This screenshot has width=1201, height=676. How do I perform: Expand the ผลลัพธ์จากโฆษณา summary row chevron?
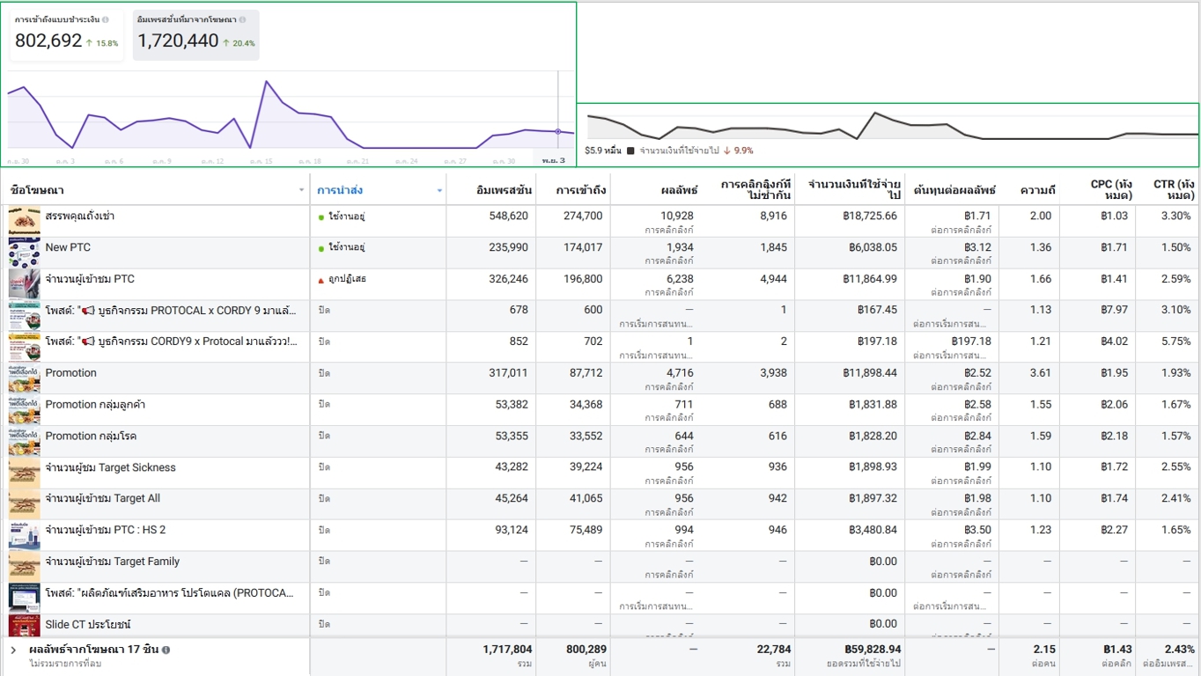coord(13,650)
